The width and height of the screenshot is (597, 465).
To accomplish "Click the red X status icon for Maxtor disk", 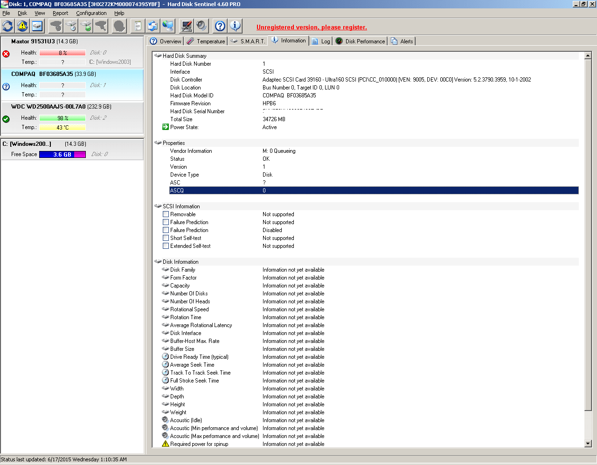I will [x=6, y=54].
